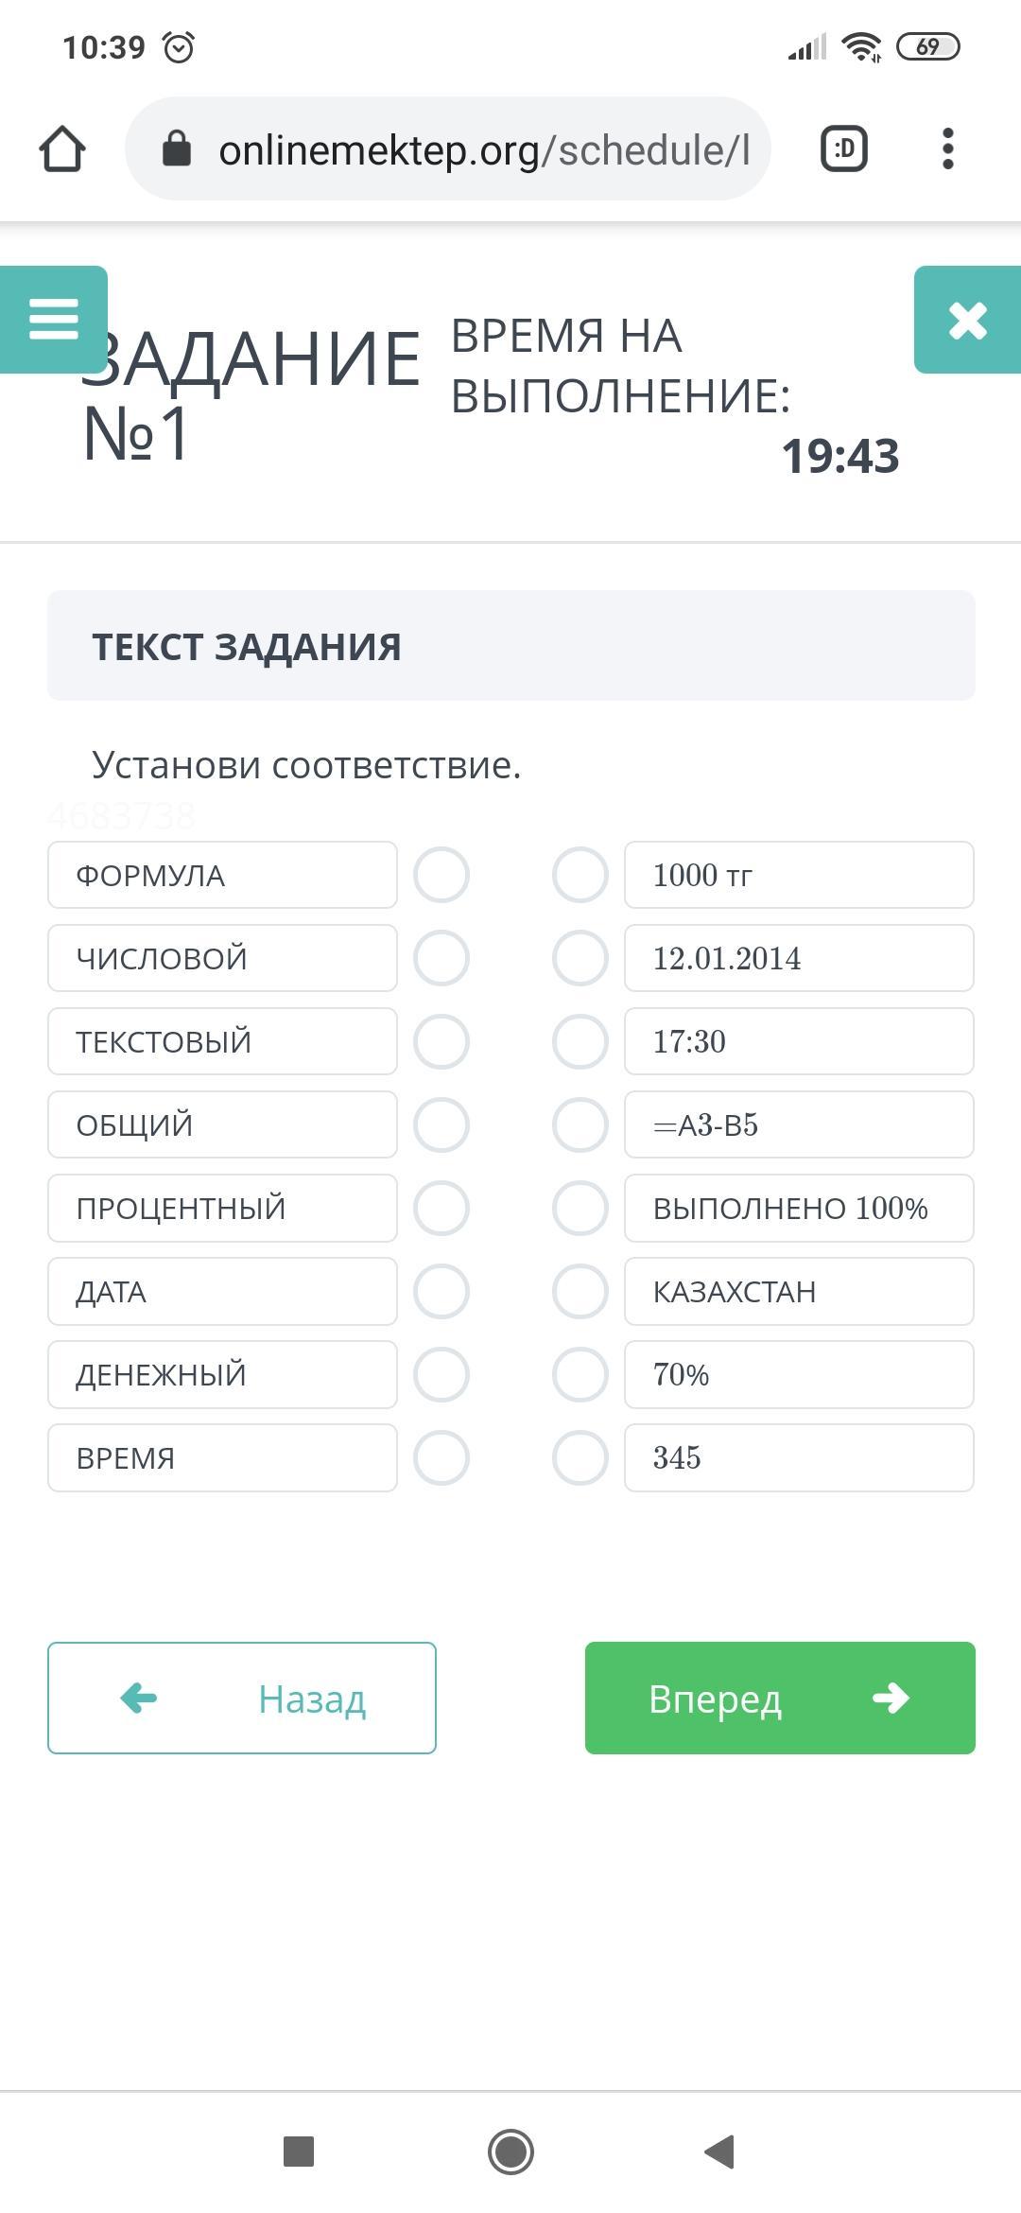
Task: Tap the Android recent apps square
Action: pos(299,2152)
